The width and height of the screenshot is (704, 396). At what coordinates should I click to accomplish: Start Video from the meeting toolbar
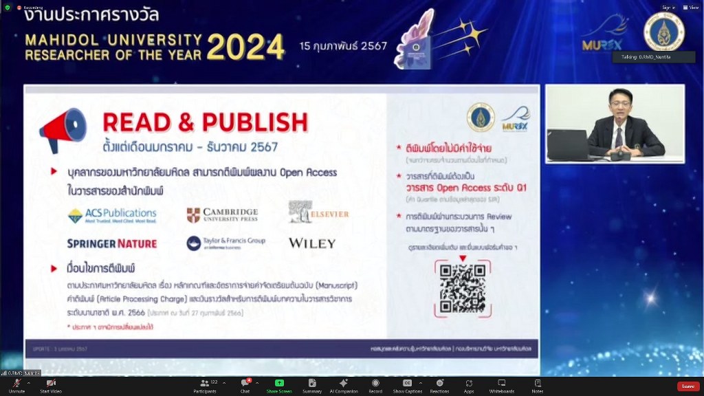pos(50,384)
